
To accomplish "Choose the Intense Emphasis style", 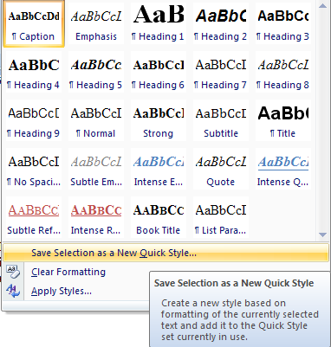I will [x=159, y=169].
